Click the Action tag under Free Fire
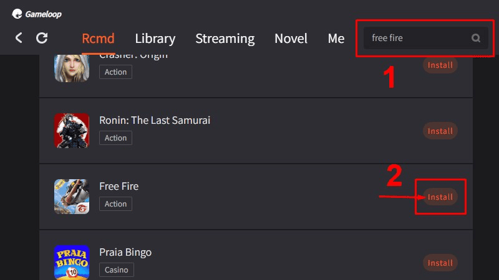 click(115, 204)
